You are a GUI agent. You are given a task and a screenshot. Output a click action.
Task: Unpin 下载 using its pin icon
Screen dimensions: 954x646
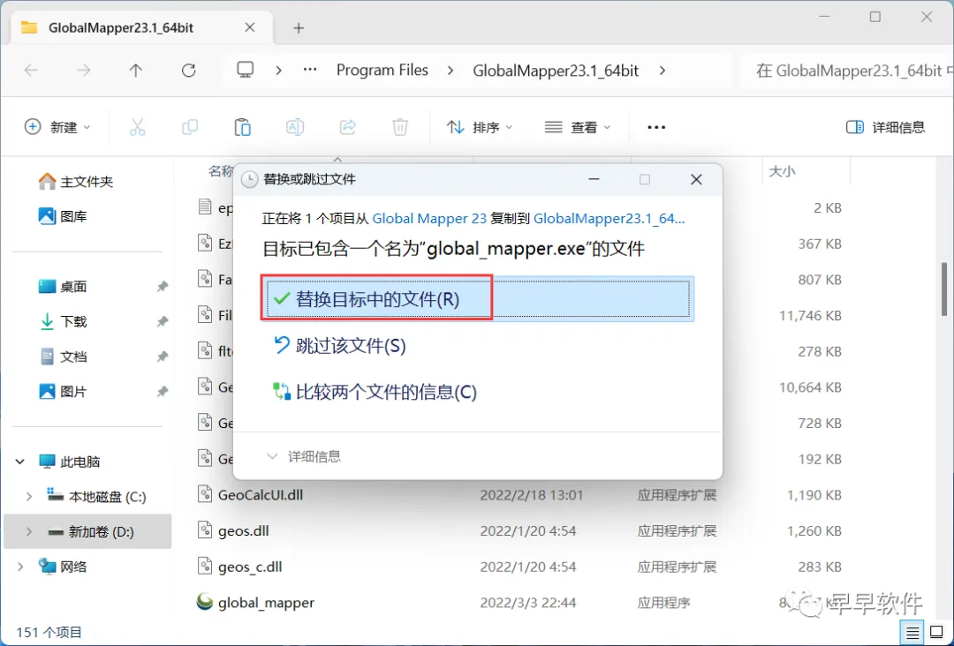[162, 321]
